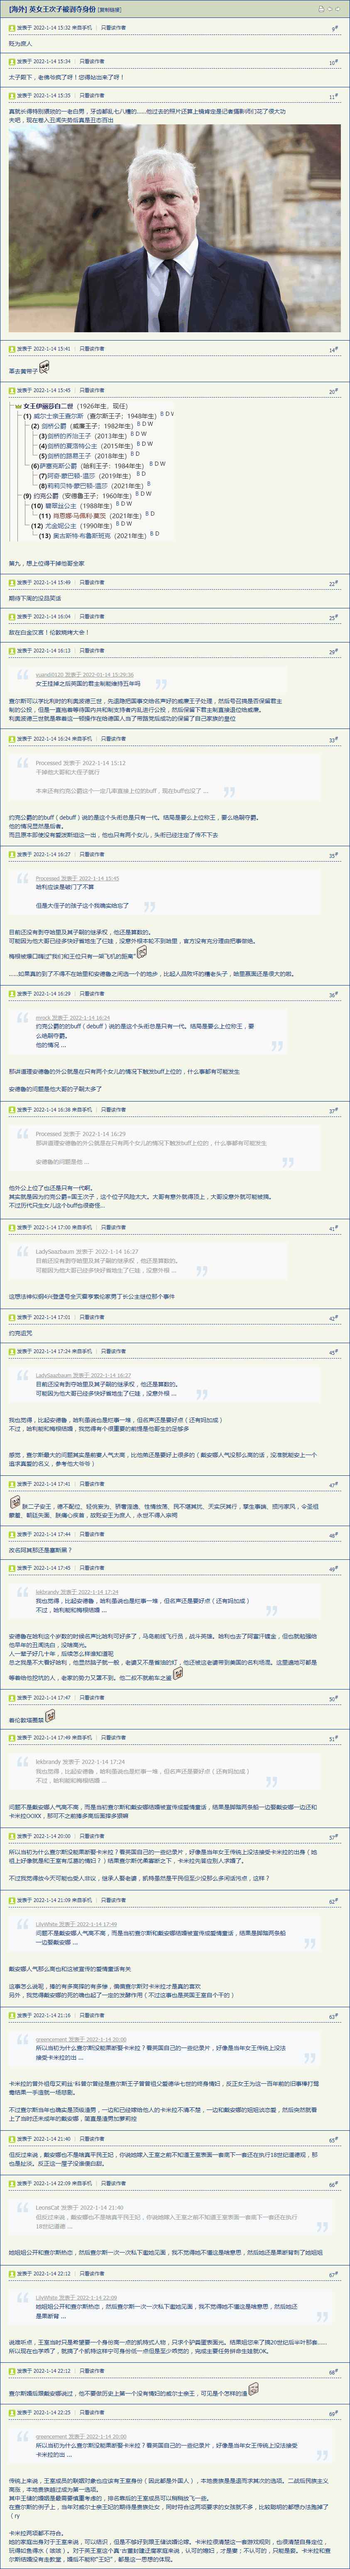Select tree row (2) 剑桥公爵 威廉王子
The height and width of the screenshot is (2569, 350).
coord(91,426)
